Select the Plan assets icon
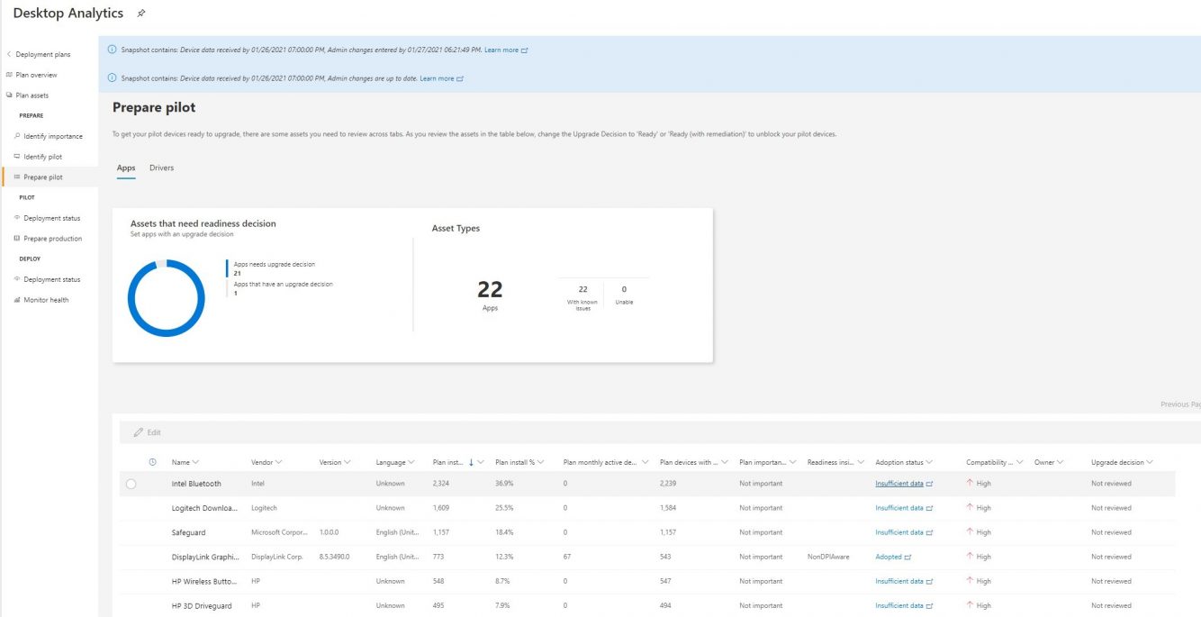1201x617 pixels. [9, 95]
